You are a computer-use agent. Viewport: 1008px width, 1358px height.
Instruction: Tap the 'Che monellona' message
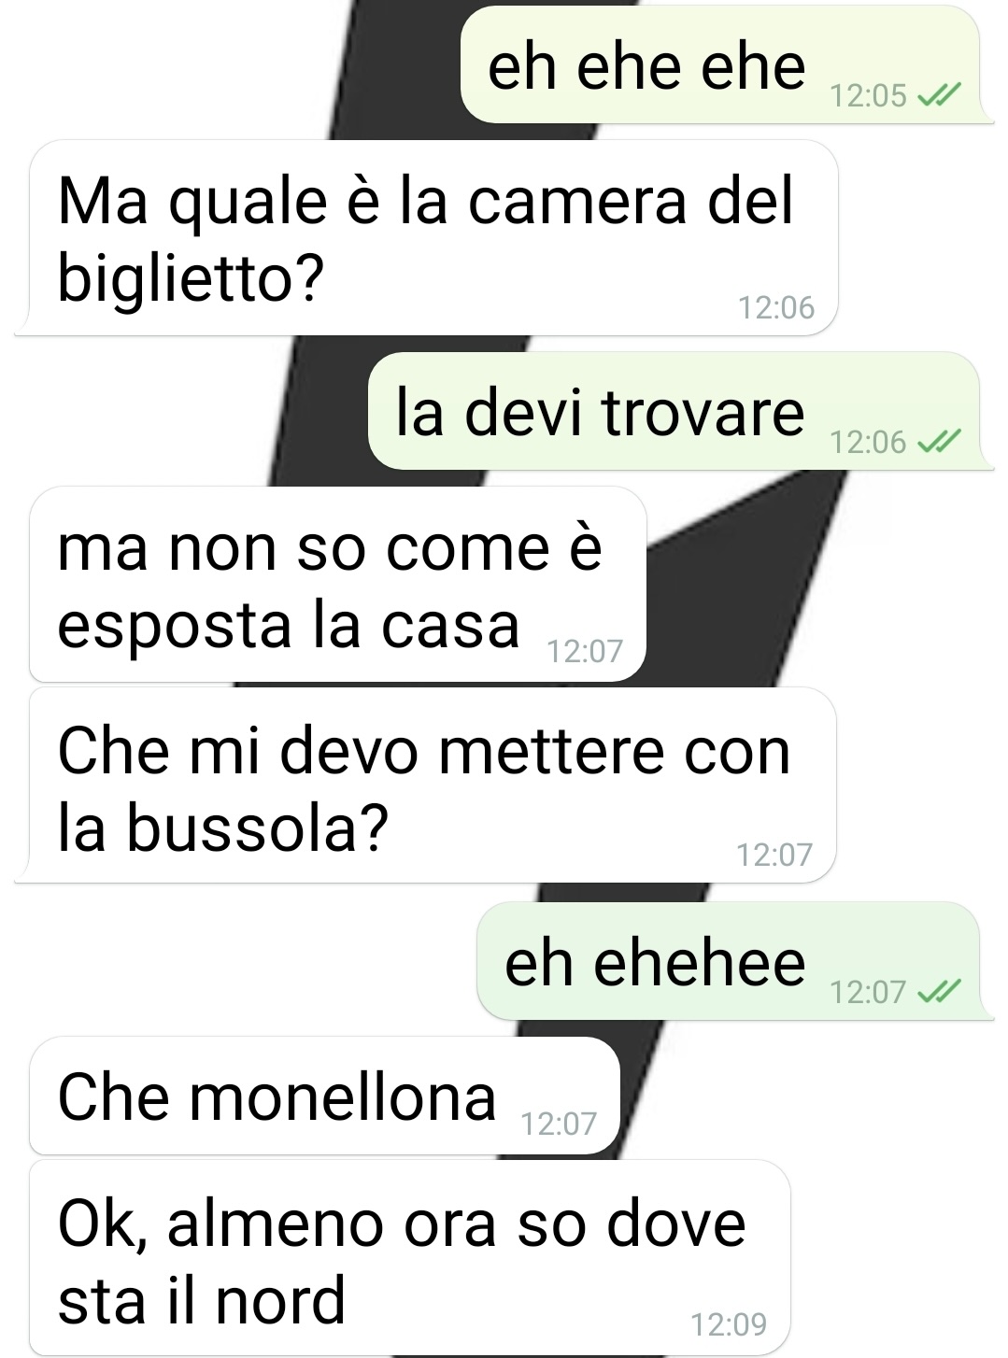tap(324, 1096)
